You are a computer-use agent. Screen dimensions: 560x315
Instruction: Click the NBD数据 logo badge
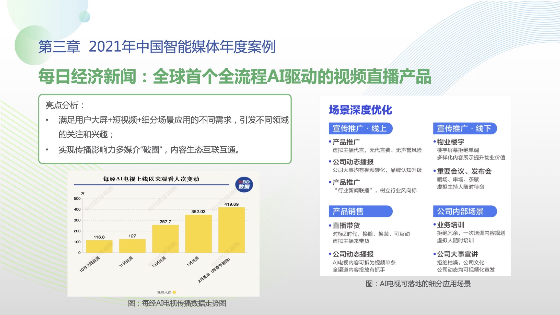pyautogui.click(x=244, y=185)
